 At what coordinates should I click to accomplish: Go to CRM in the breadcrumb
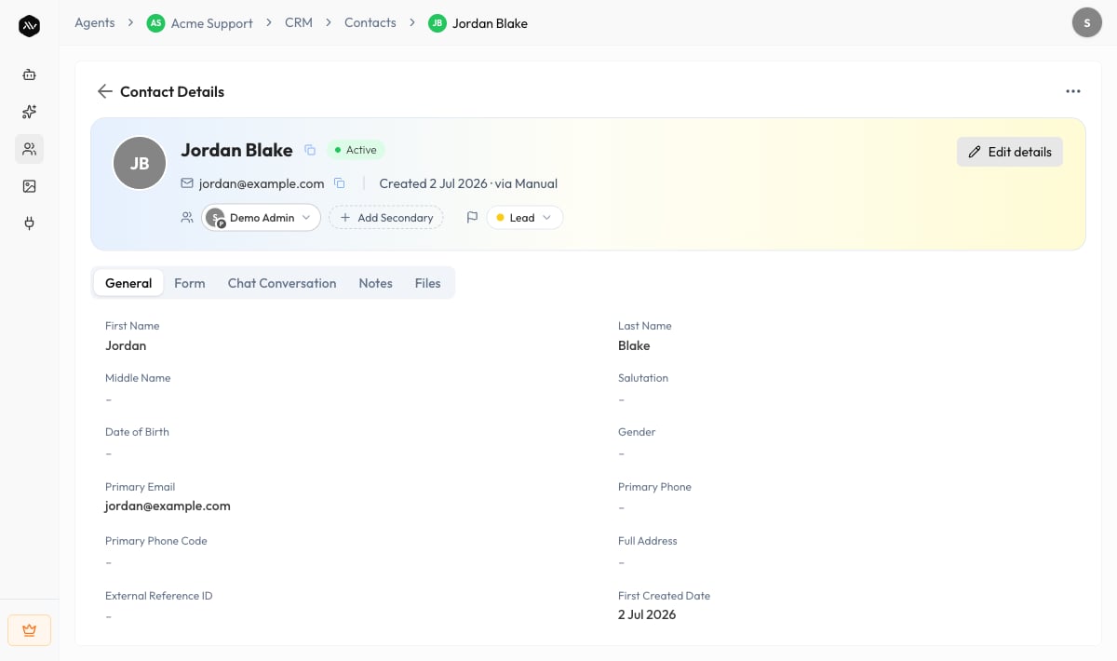[x=299, y=22]
